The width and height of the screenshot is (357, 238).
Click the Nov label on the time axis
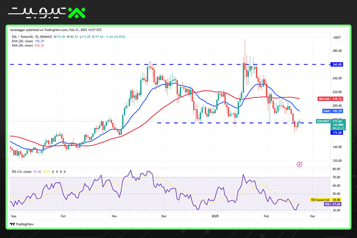point(114,216)
